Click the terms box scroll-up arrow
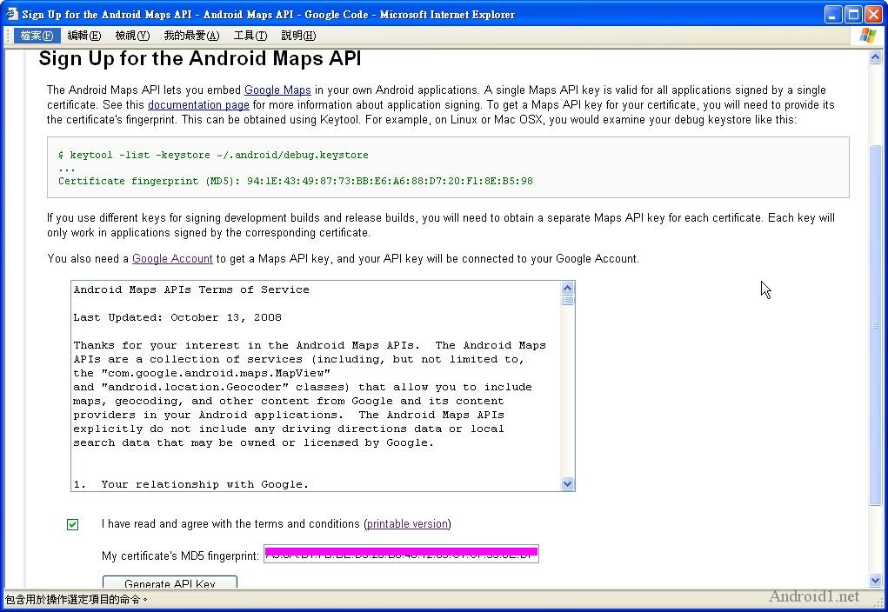Viewport: 888px width, 612px height. 567,288
